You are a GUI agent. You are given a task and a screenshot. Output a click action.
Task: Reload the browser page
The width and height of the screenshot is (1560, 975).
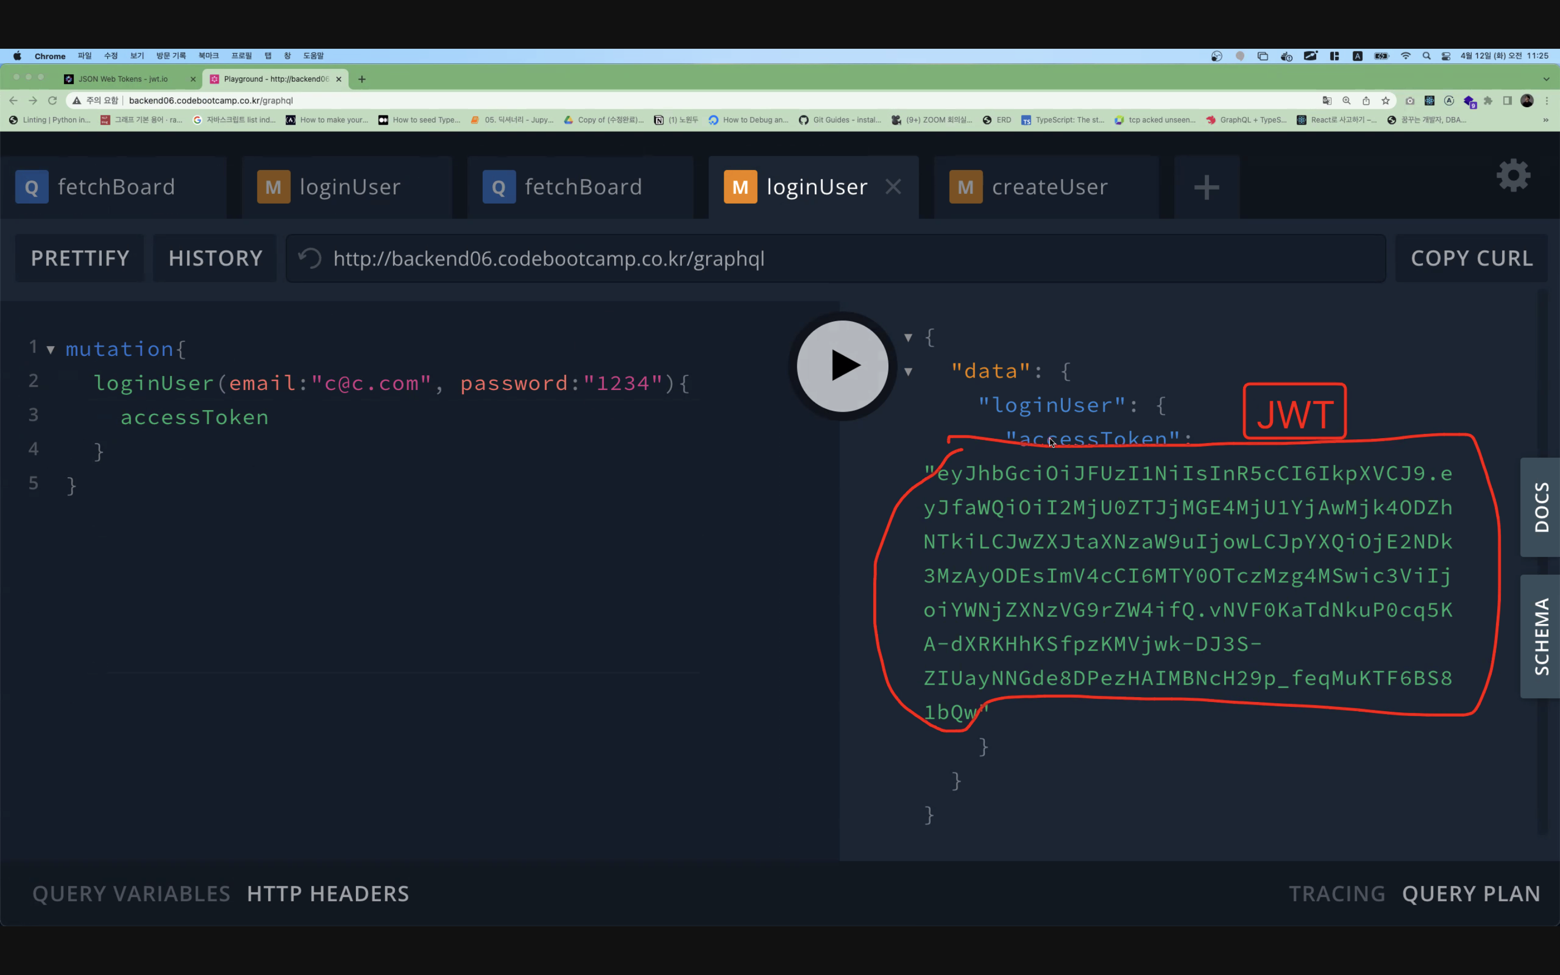pyautogui.click(x=53, y=101)
